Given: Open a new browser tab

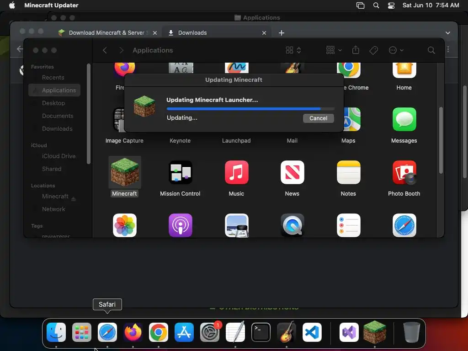Looking at the screenshot, I should point(281,33).
